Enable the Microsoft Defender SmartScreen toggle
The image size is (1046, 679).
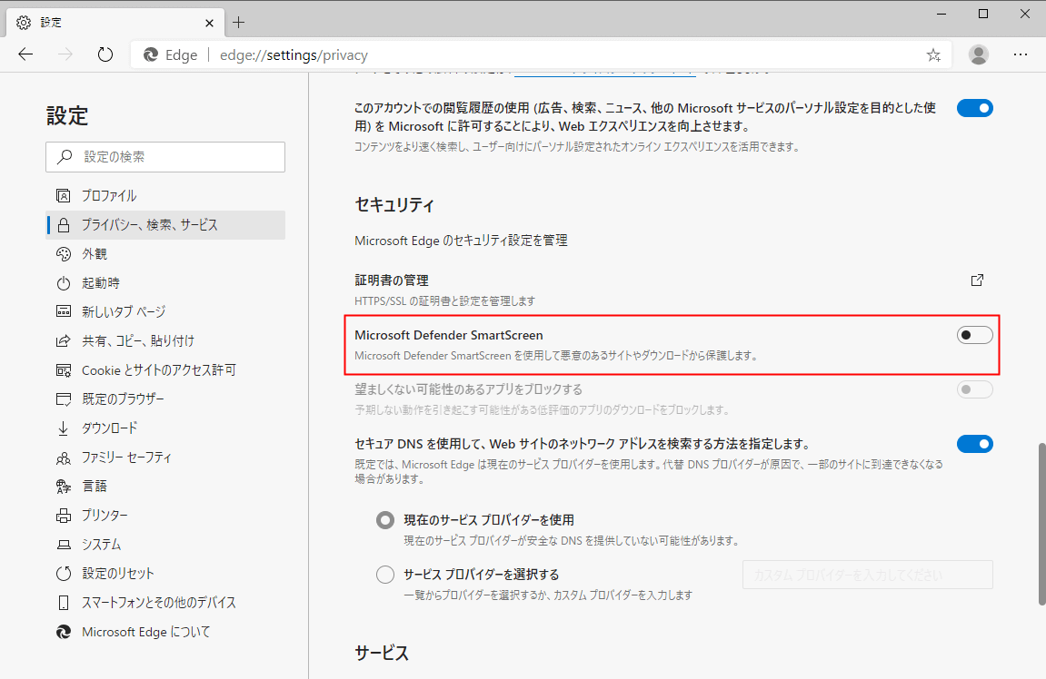[974, 335]
